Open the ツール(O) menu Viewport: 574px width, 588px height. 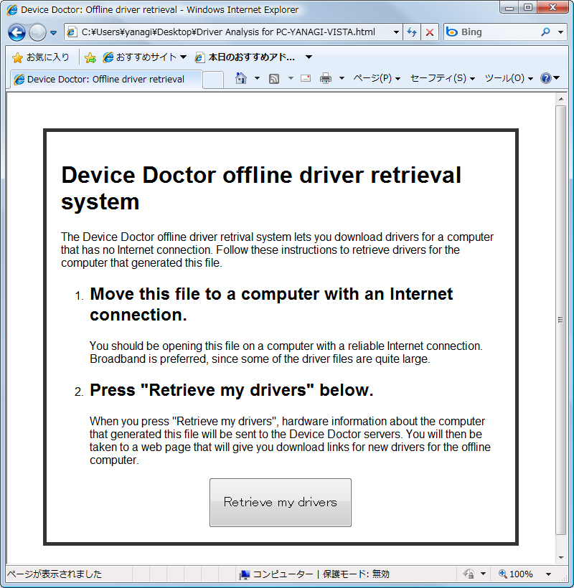pyautogui.click(x=509, y=78)
